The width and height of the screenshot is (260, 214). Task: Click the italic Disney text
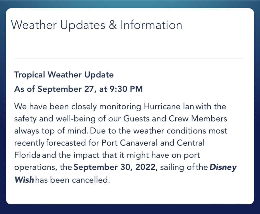(223, 167)
